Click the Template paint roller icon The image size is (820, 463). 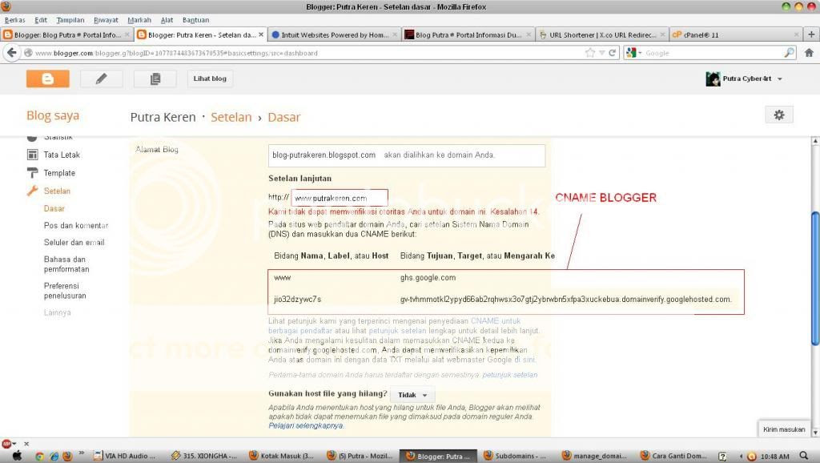tap(32, 173)
